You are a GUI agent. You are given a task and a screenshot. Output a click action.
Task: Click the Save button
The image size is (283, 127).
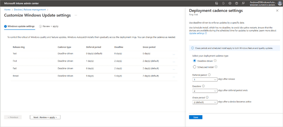195,117
